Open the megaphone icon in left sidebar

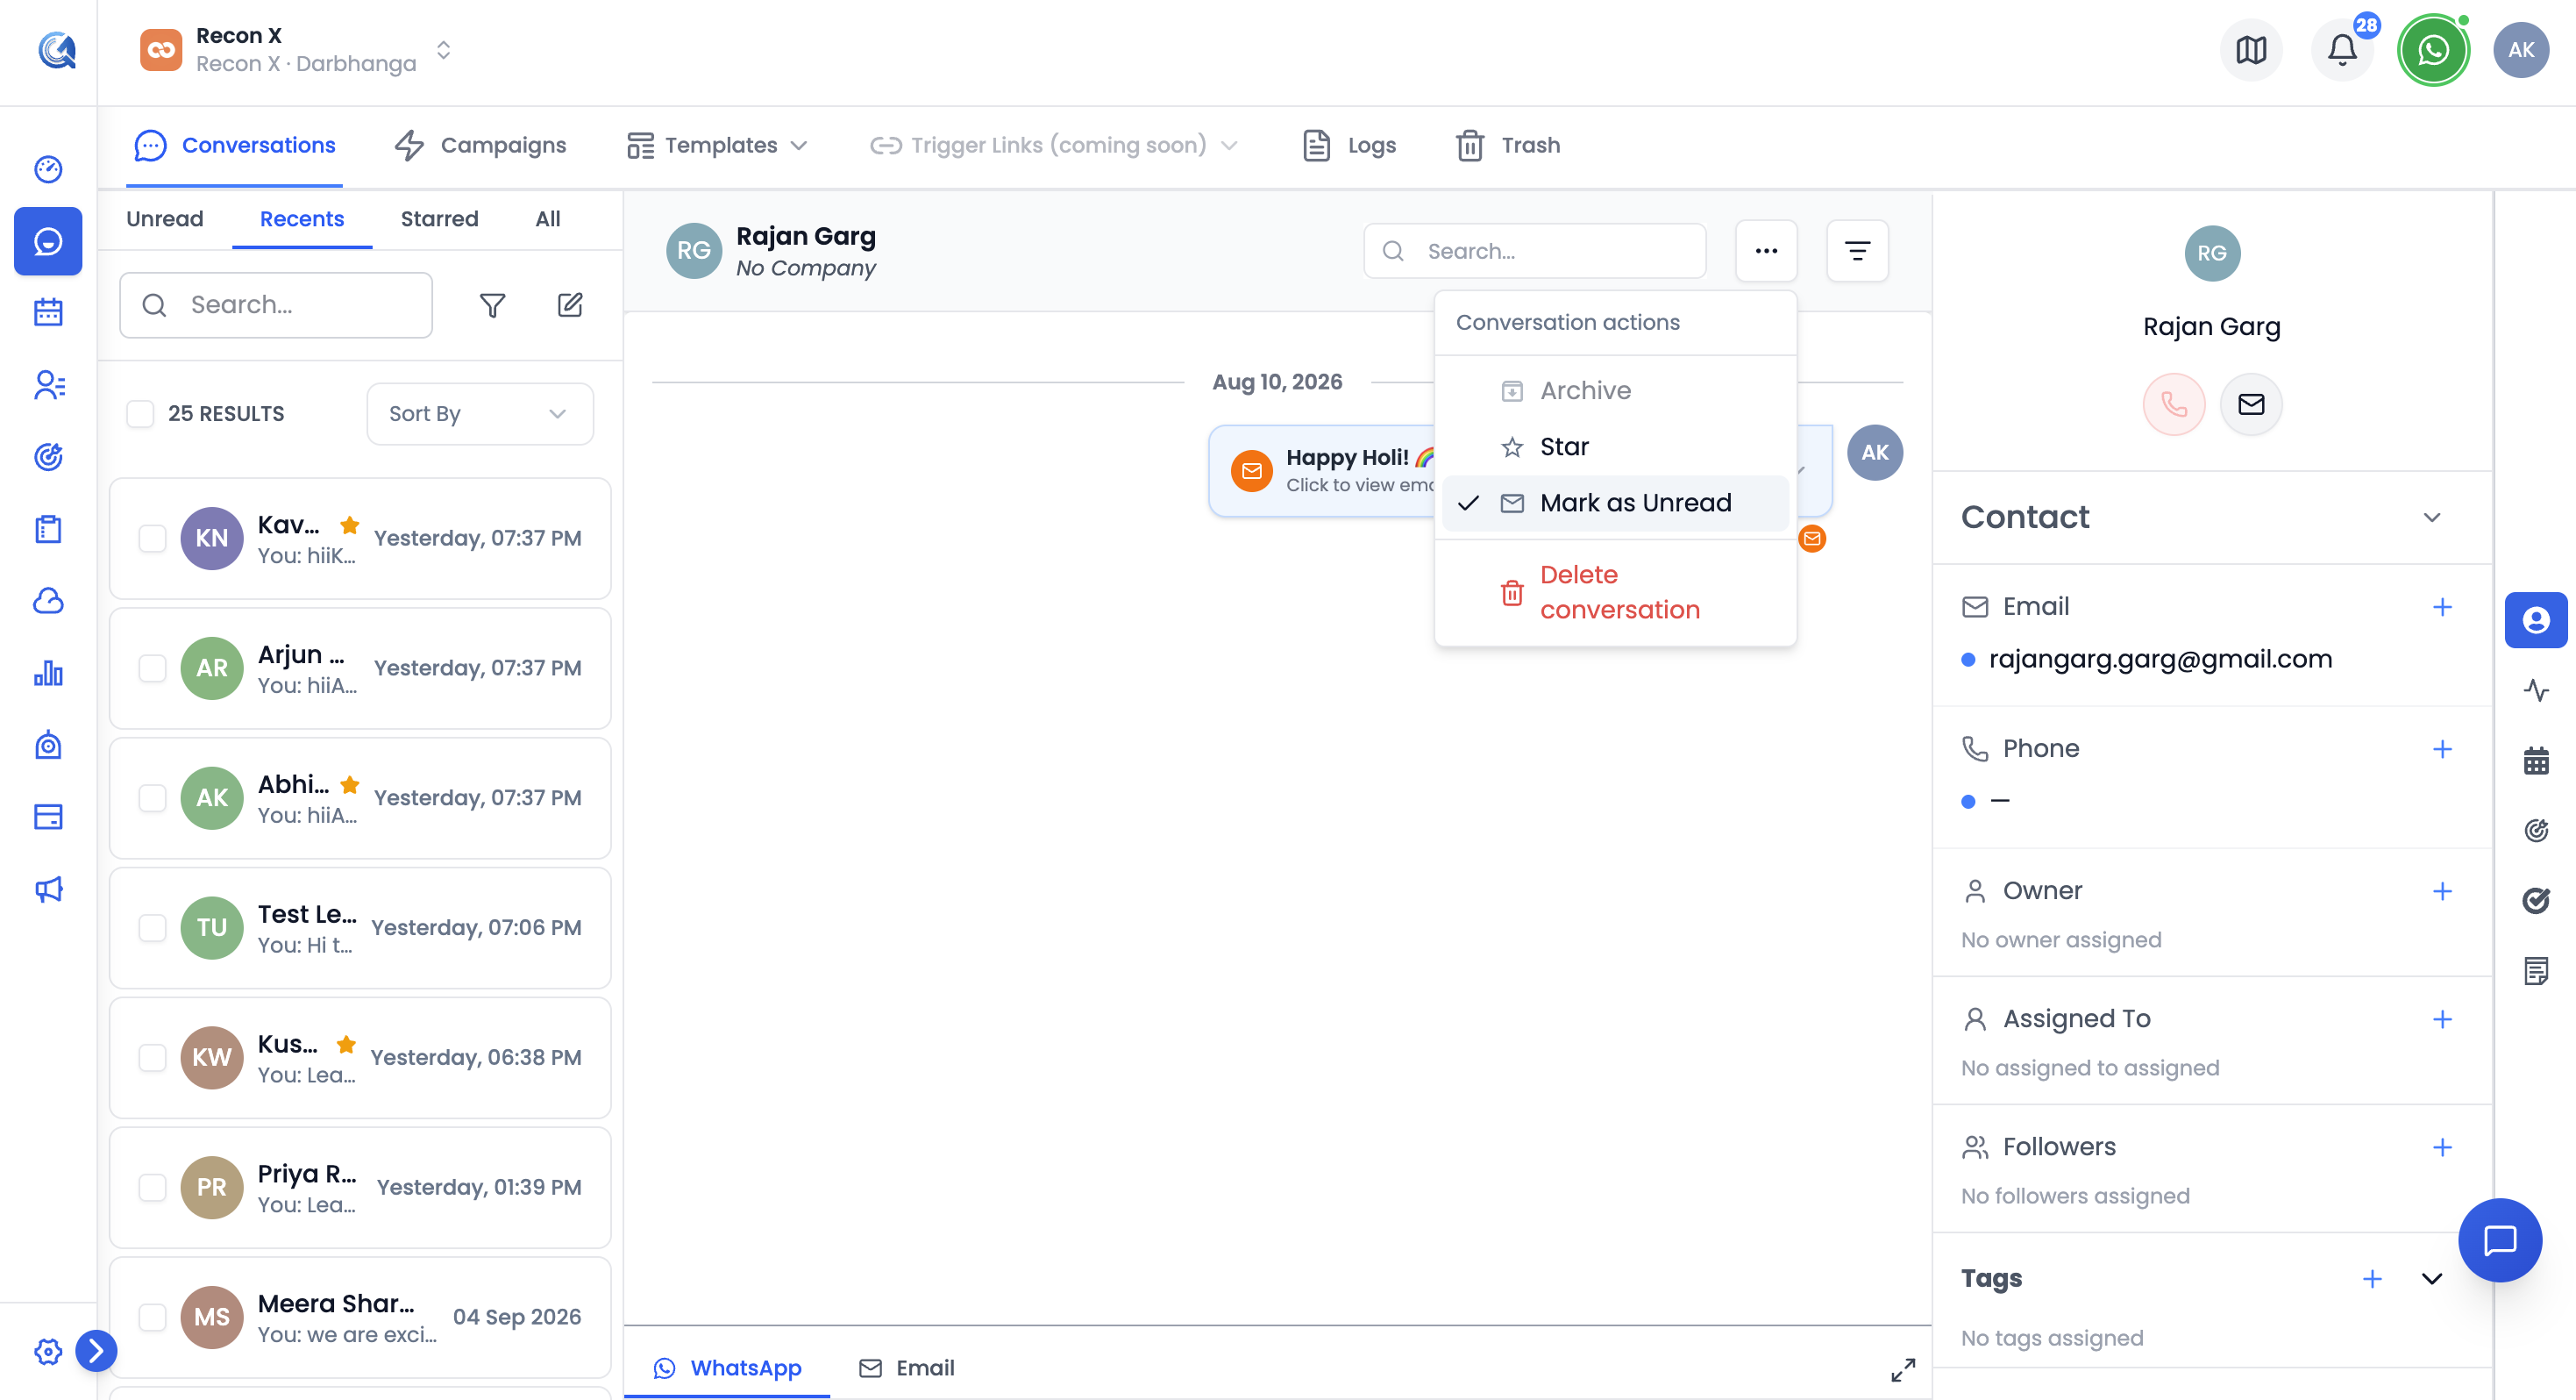(x=48, y=889)
